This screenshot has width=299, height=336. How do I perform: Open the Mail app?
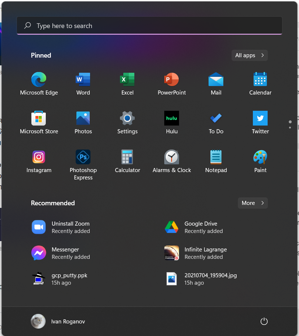pos(216,84)
